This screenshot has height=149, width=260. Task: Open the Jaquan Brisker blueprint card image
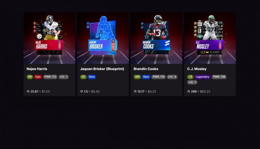103,38
